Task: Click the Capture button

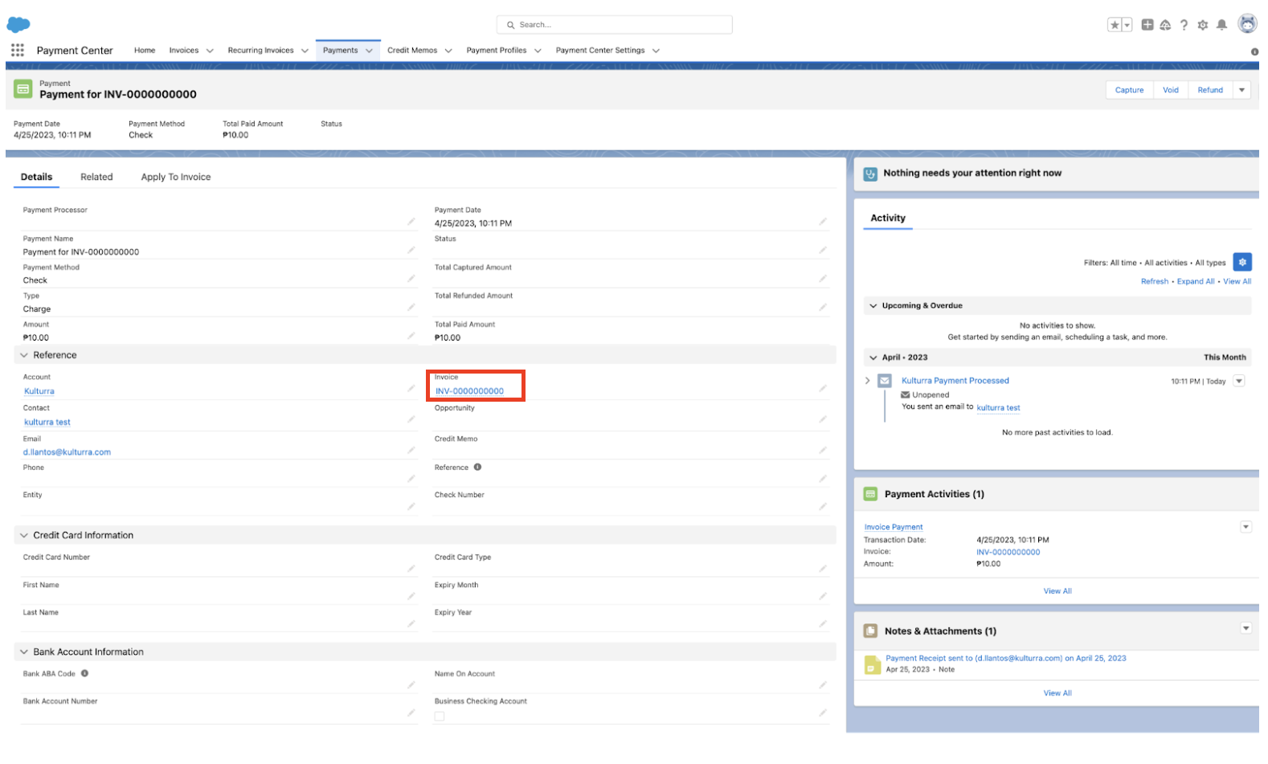Action: pos(1129,90)
